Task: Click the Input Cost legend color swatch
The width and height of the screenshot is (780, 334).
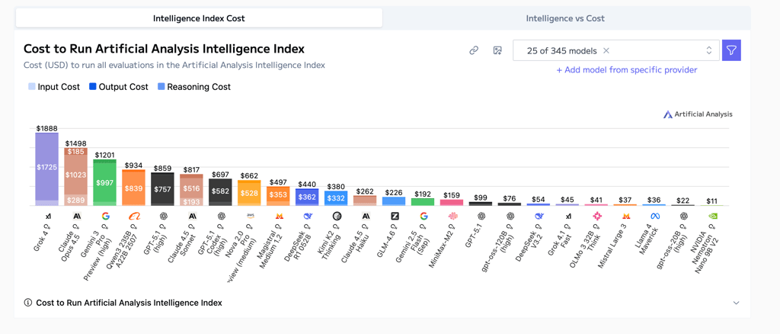Action: 32,87
